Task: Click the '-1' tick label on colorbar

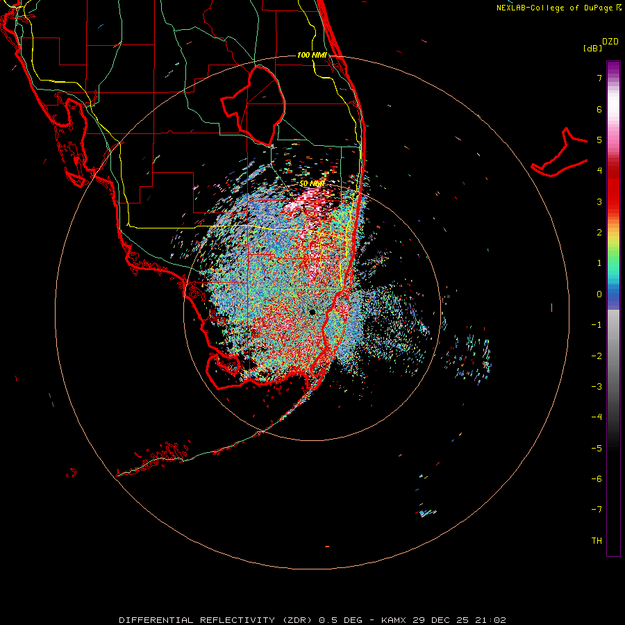Action: [597, 325]
